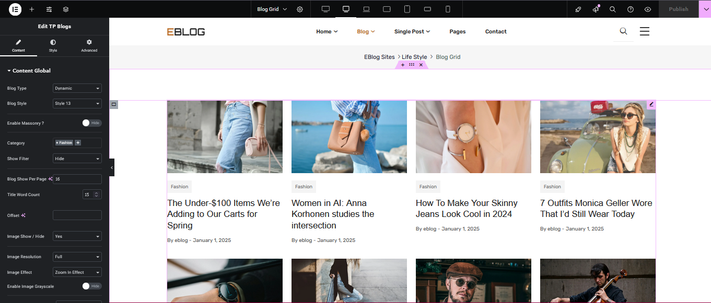
Task: Switch to the Advanced tab
Action: [x=89, y=45]
